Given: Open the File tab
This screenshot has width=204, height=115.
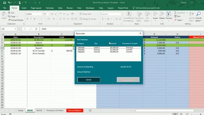Looking at the screenshot, I should tap(4, 8).
